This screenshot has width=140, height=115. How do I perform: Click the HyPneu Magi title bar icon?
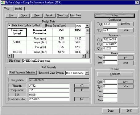point(3,2)
